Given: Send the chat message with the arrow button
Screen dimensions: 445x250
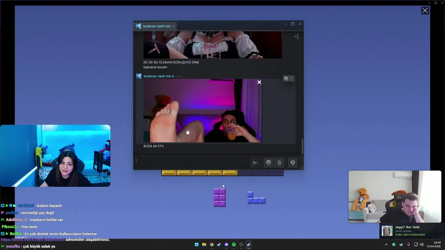Looking at the screenshot, I should (255, 162).
